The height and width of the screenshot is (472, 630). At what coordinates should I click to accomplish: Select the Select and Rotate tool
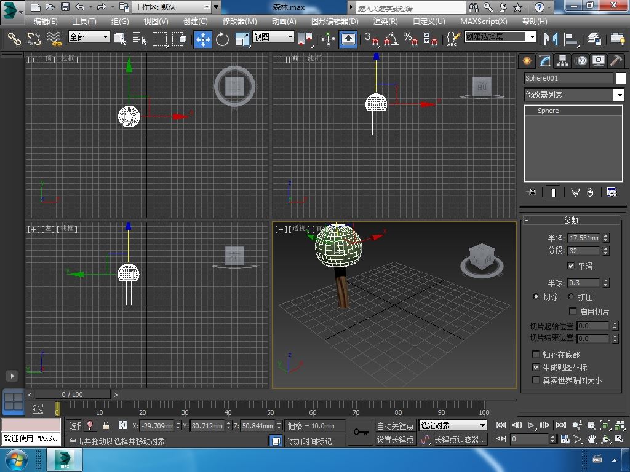click(222, 39)
